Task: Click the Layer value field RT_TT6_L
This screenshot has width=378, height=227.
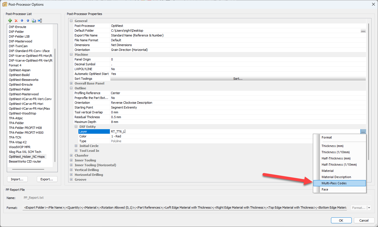Action: click(235, 131)
